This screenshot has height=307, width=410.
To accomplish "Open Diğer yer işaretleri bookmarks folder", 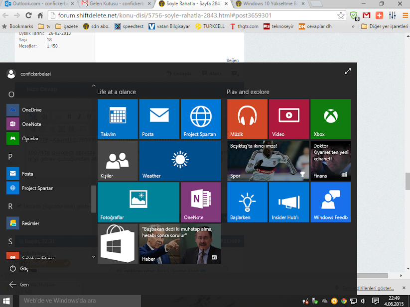I will (385, 26).
